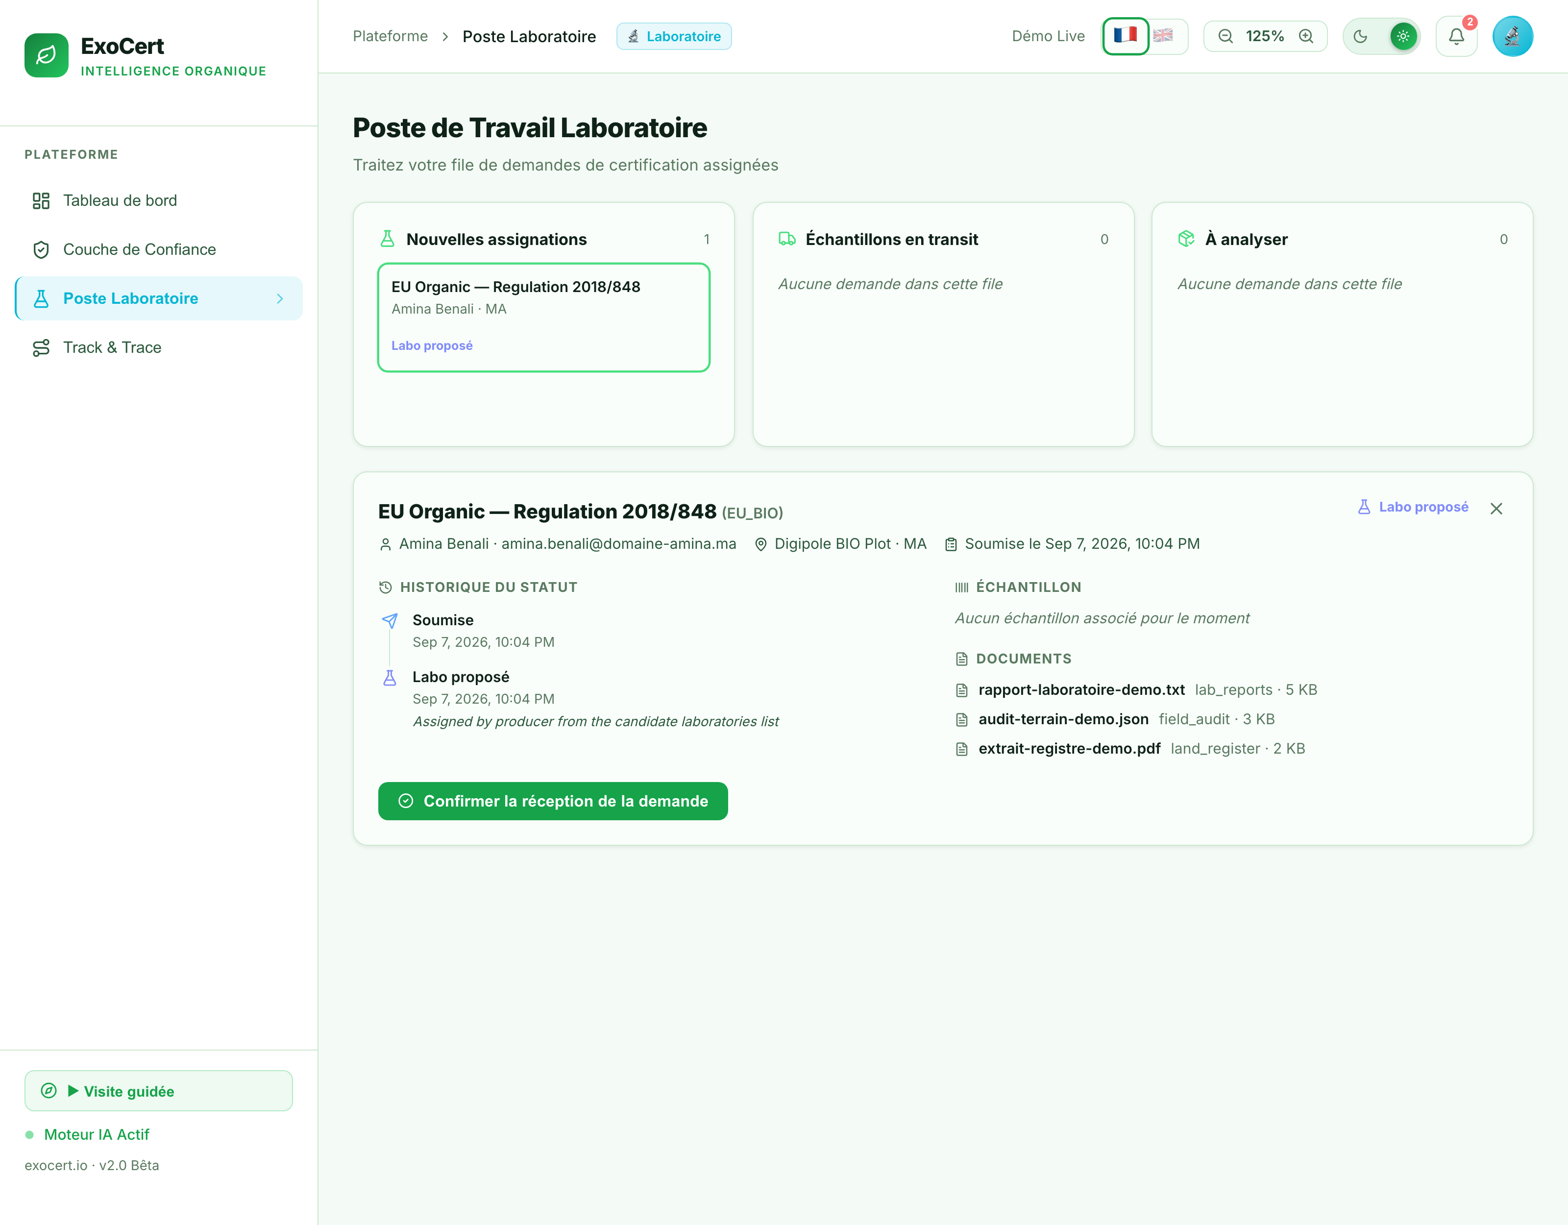The image size is (1568, 1225).
Task: Zoom out with the minus magnifier
Action: coord(1225,36)
